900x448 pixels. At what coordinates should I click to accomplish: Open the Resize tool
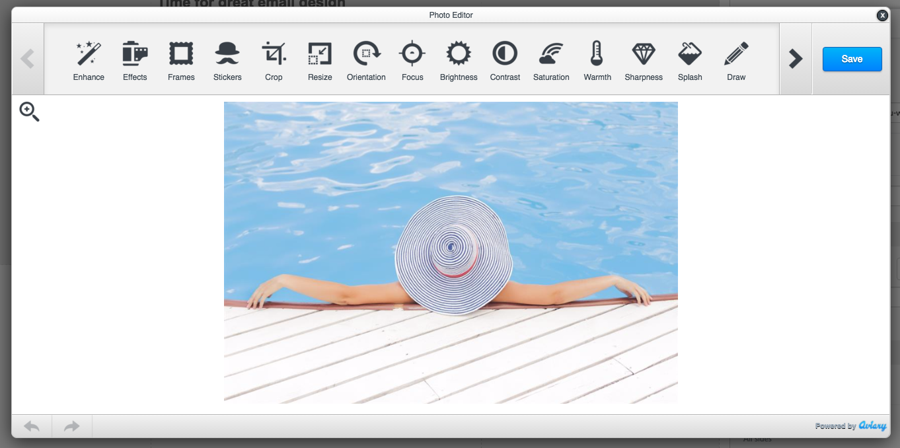pos(320,60)
